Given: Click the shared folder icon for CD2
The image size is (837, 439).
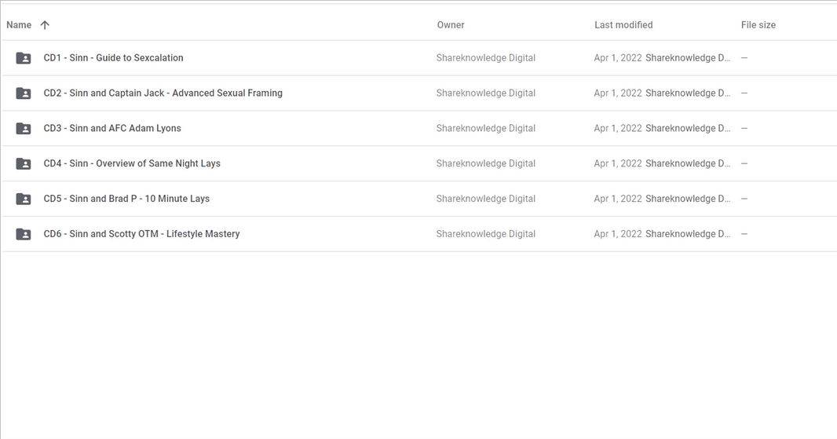Looking at the screenshot, I should pos(24,93).
